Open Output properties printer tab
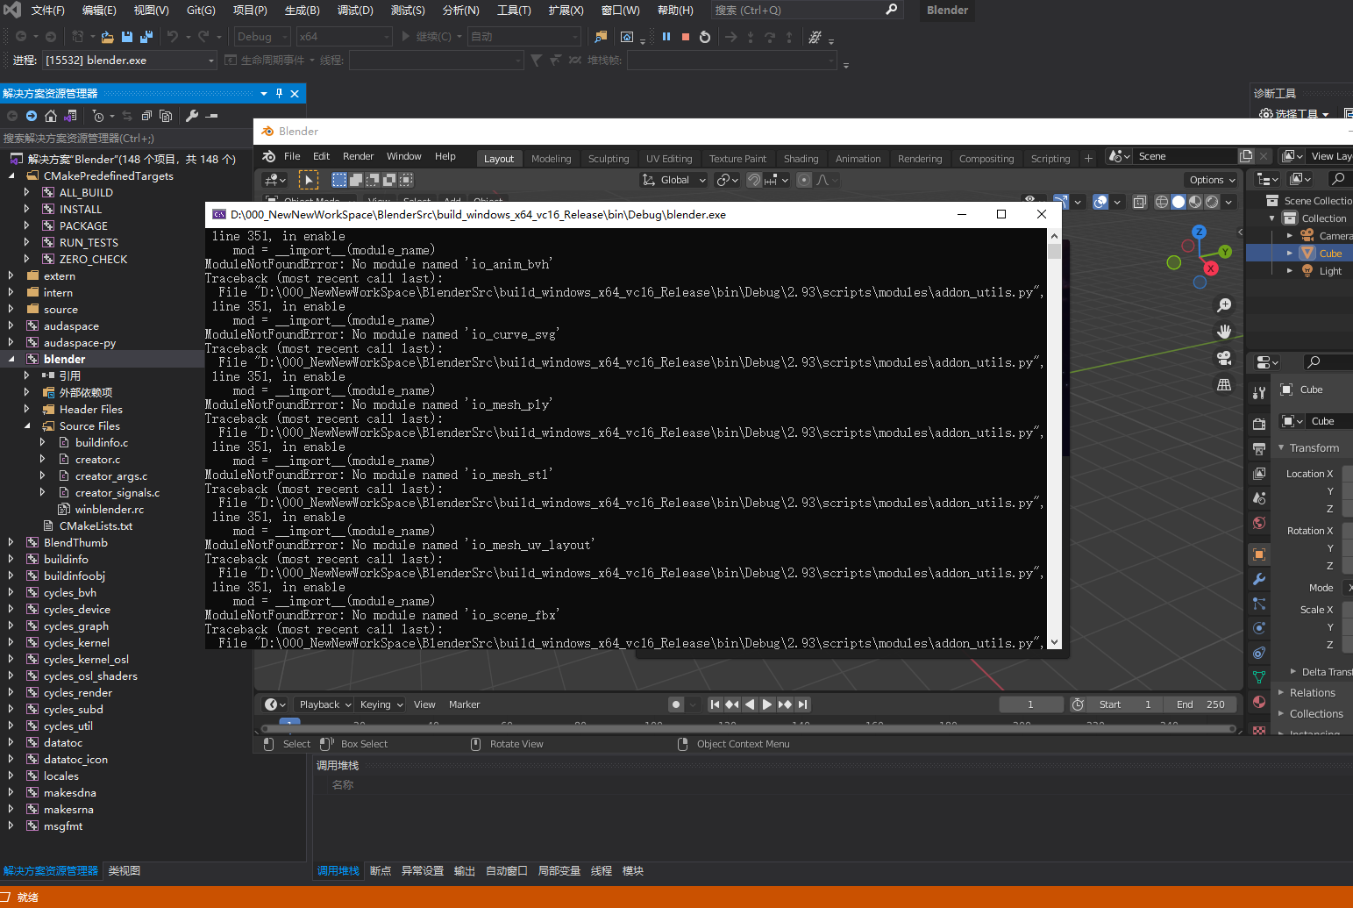This screenshot has width=1353, height=908. point(1259,448)
